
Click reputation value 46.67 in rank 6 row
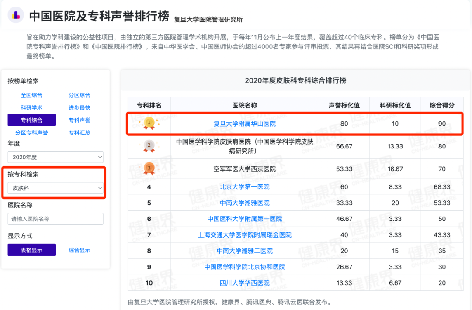344,219
